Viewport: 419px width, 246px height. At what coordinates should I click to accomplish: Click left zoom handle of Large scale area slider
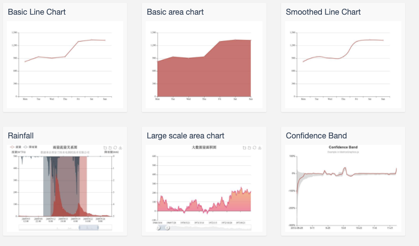(158, 228)
